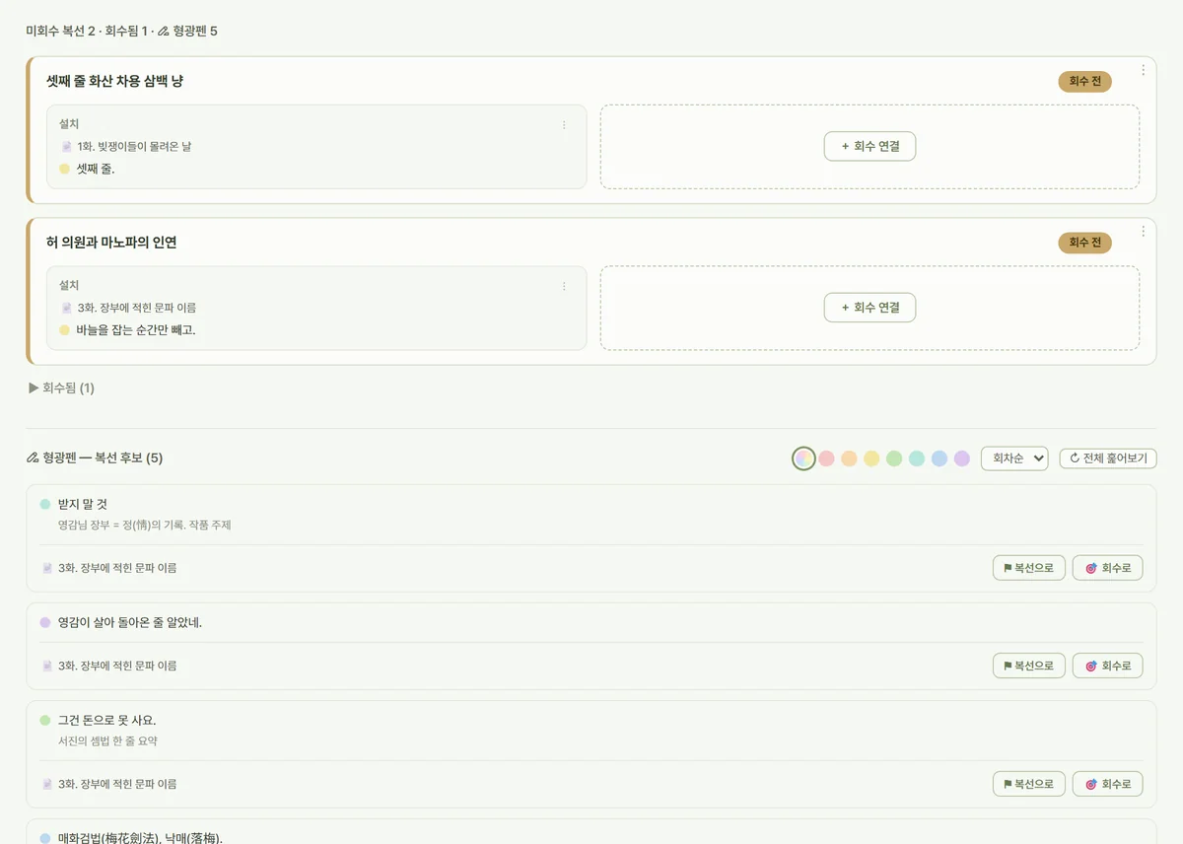Screen dimensions: 1183x844
Task: Click purple dot beside '영감이 살아 돌아온 줄 알았네.'
Action: coord(44,623)
